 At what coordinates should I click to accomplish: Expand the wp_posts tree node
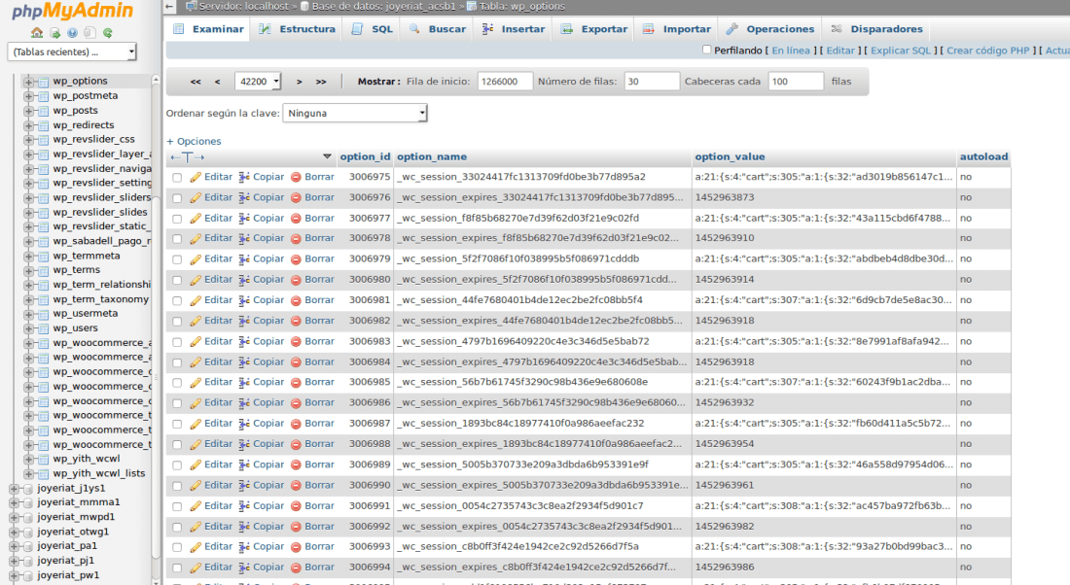28,111
